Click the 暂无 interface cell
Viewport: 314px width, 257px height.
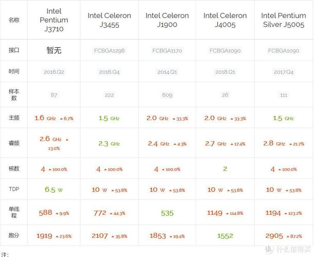[x=54, y=50]
